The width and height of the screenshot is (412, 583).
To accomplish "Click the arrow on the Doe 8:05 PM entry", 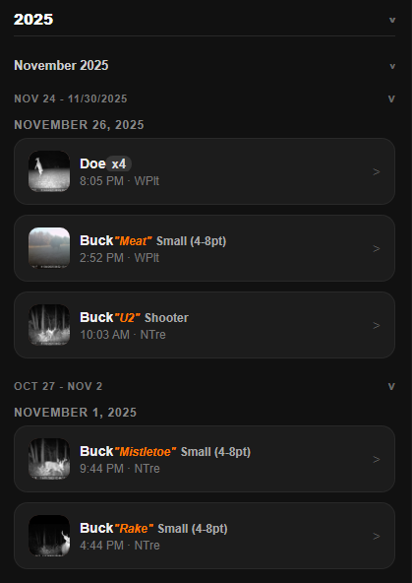I will point(377,171).
